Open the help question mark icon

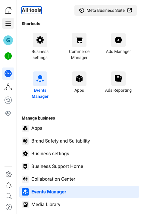coord(9,207)
